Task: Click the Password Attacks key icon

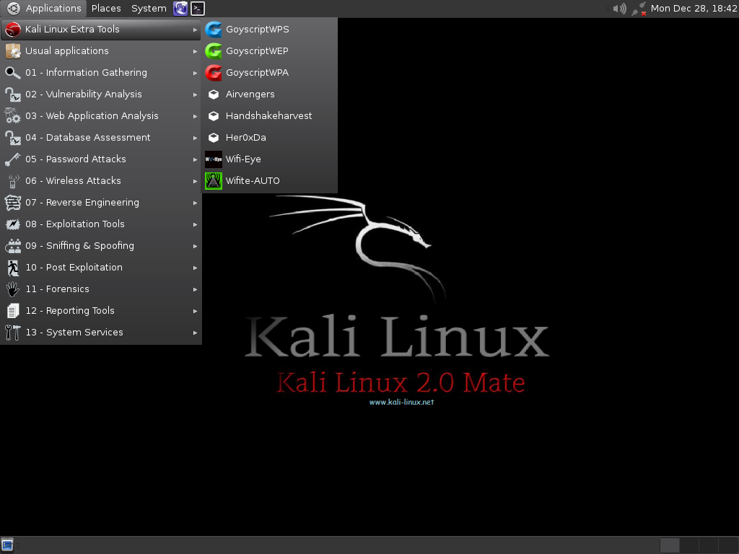Action: pos(13,159)
